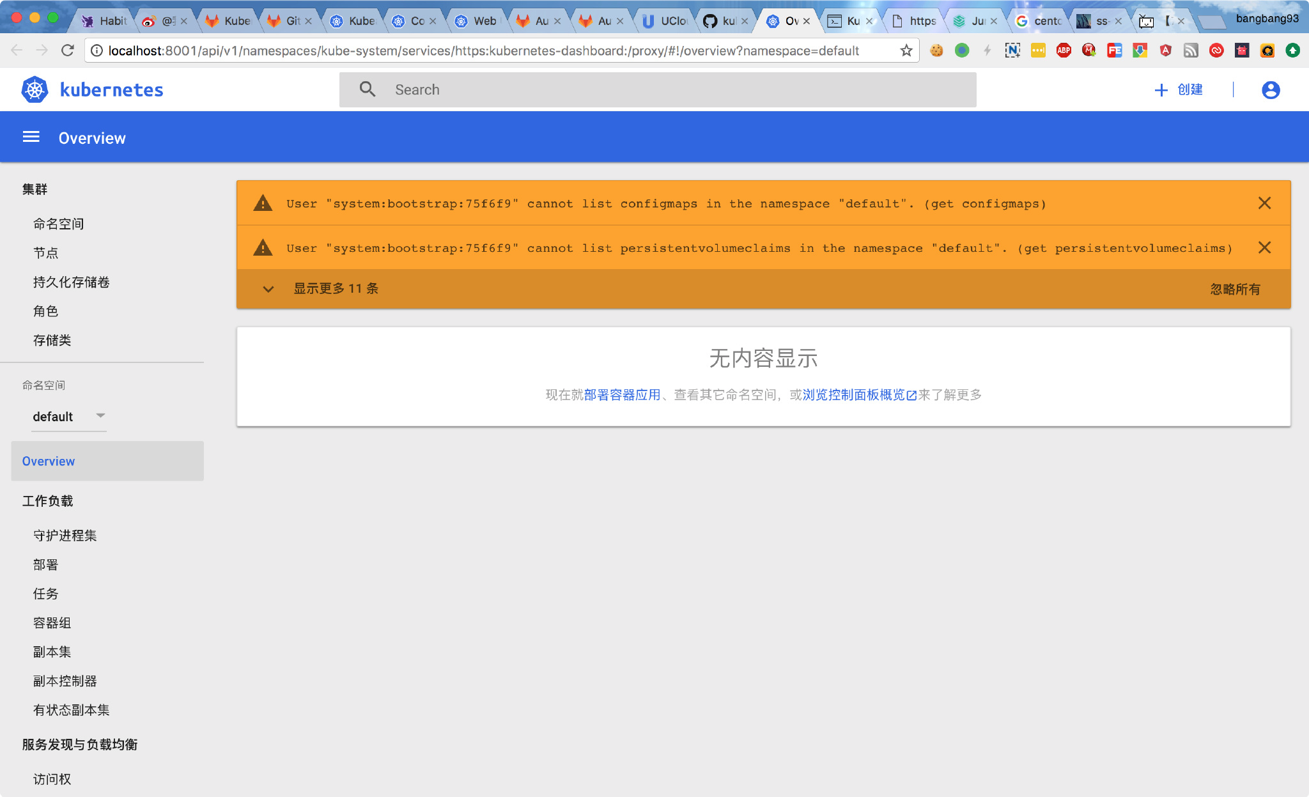Open 部署容器应用 link
The height and width of the screenshot is (797, 1309).
click(x=621, y=394)
